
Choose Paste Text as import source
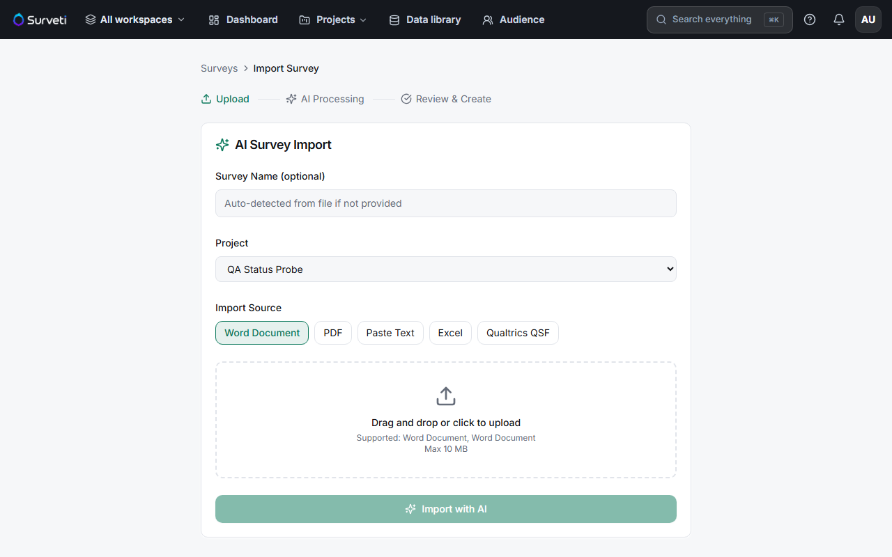390,333
